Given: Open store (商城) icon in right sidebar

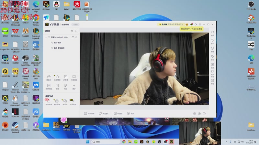Looking at the screenshot, I should [212, 82].
